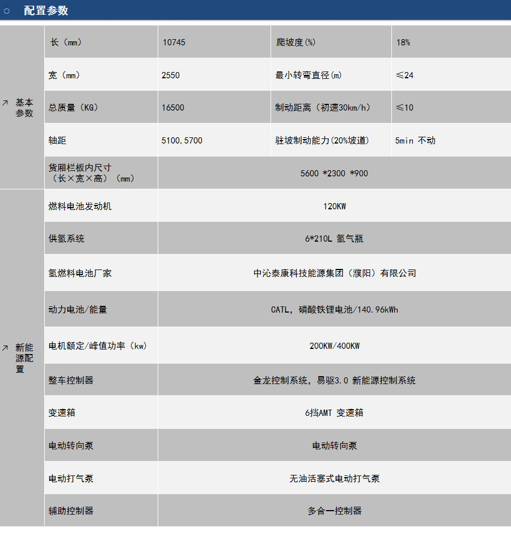Click the motor power value 200KW/400KW
The width and height of the screenshot is (511, 539).
click(x=334, y=346)
